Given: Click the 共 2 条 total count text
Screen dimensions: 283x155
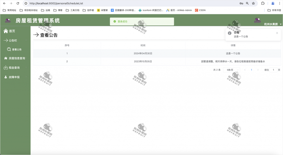Looking at the screenshot, I should [x=217, y=70].
